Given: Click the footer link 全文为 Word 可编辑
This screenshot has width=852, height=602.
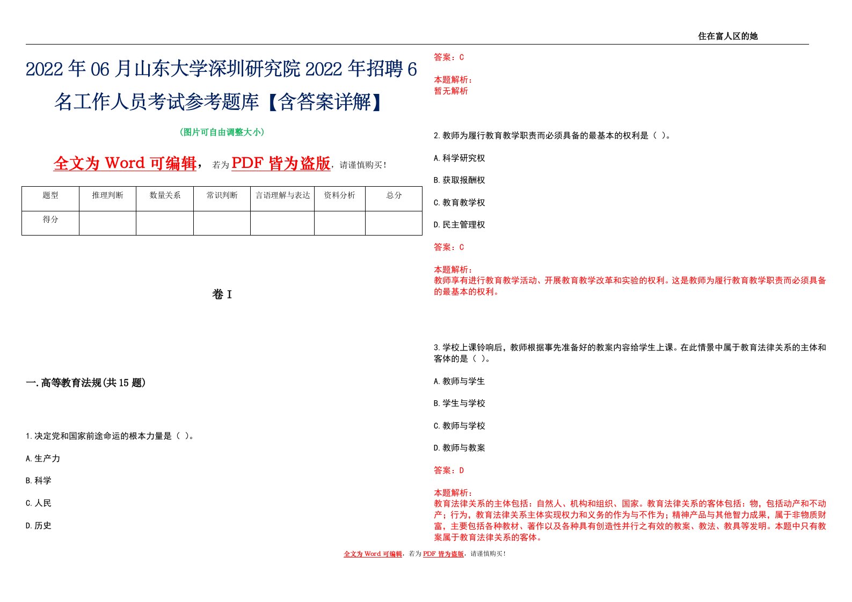Looking at the screenshot, I should tap(373, 554).
